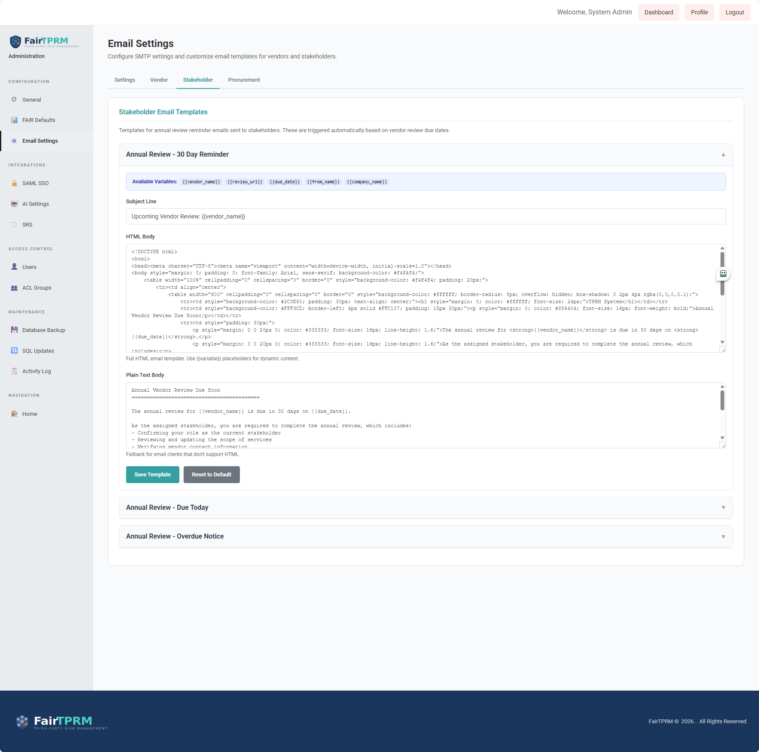The height and width of the screenshot is (752, 759).
Task: Expand the Annual Review - Overdue Notice section
Action: pyautogui.click(x=723, y=536)
